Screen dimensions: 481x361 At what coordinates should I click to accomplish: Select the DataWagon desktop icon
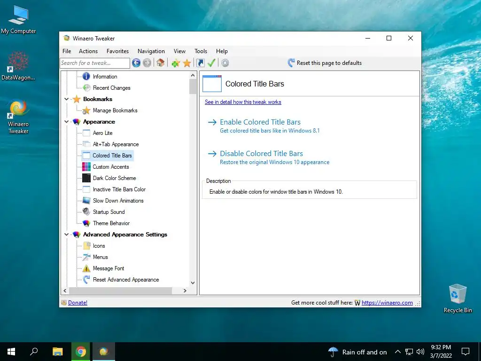pyautogui.click(x=18, y=66)
